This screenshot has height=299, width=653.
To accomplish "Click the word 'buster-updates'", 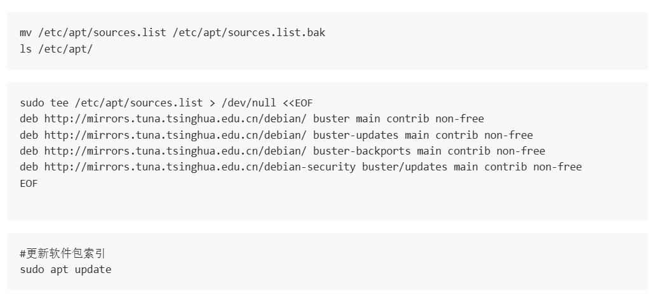I will (x=356, y=135).
